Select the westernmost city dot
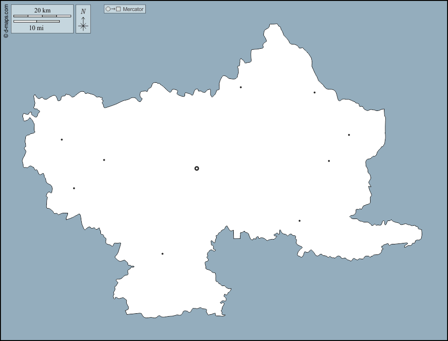Viewport: 448px width, 341px height. (x=62, y=140)
